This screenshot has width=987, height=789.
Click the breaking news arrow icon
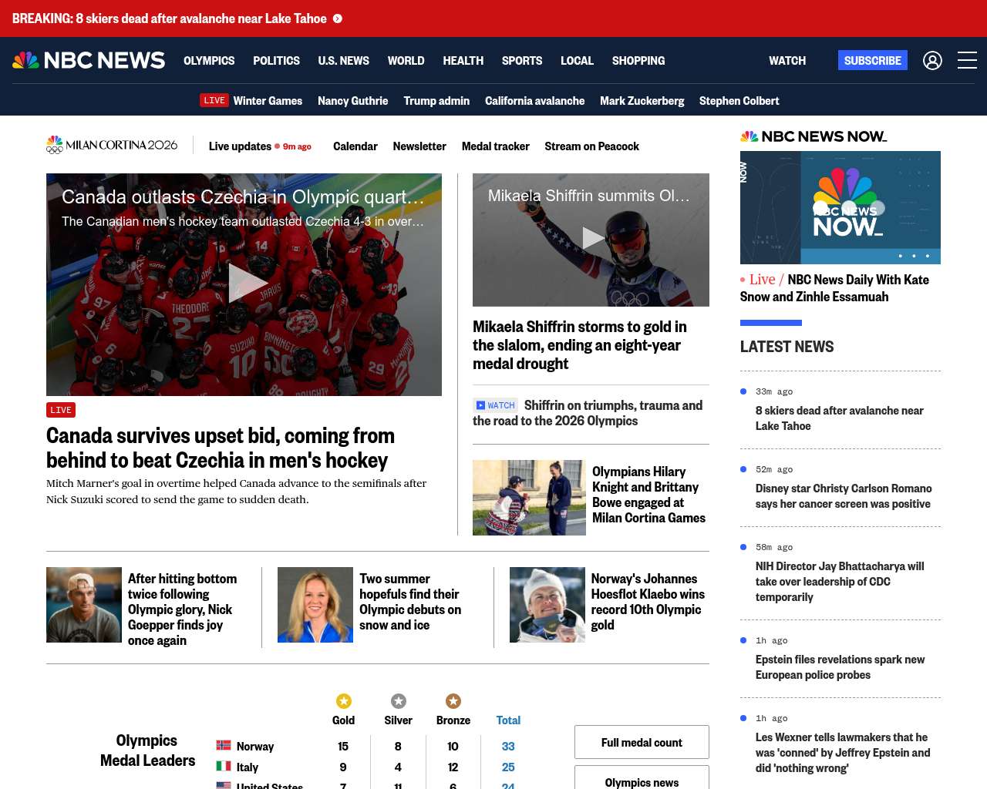pyautogui.click(x=338, y=18)
